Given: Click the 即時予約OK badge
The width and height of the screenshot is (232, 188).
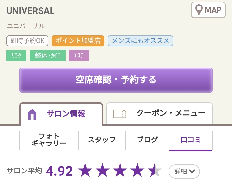Looking at the screenshot, I should tap(27, 41).
